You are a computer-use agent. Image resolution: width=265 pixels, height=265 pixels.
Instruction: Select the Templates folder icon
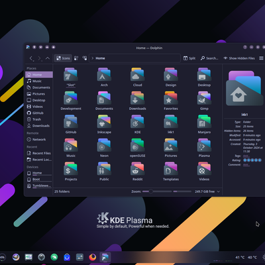pyautogui.click(x=171, y=169)
